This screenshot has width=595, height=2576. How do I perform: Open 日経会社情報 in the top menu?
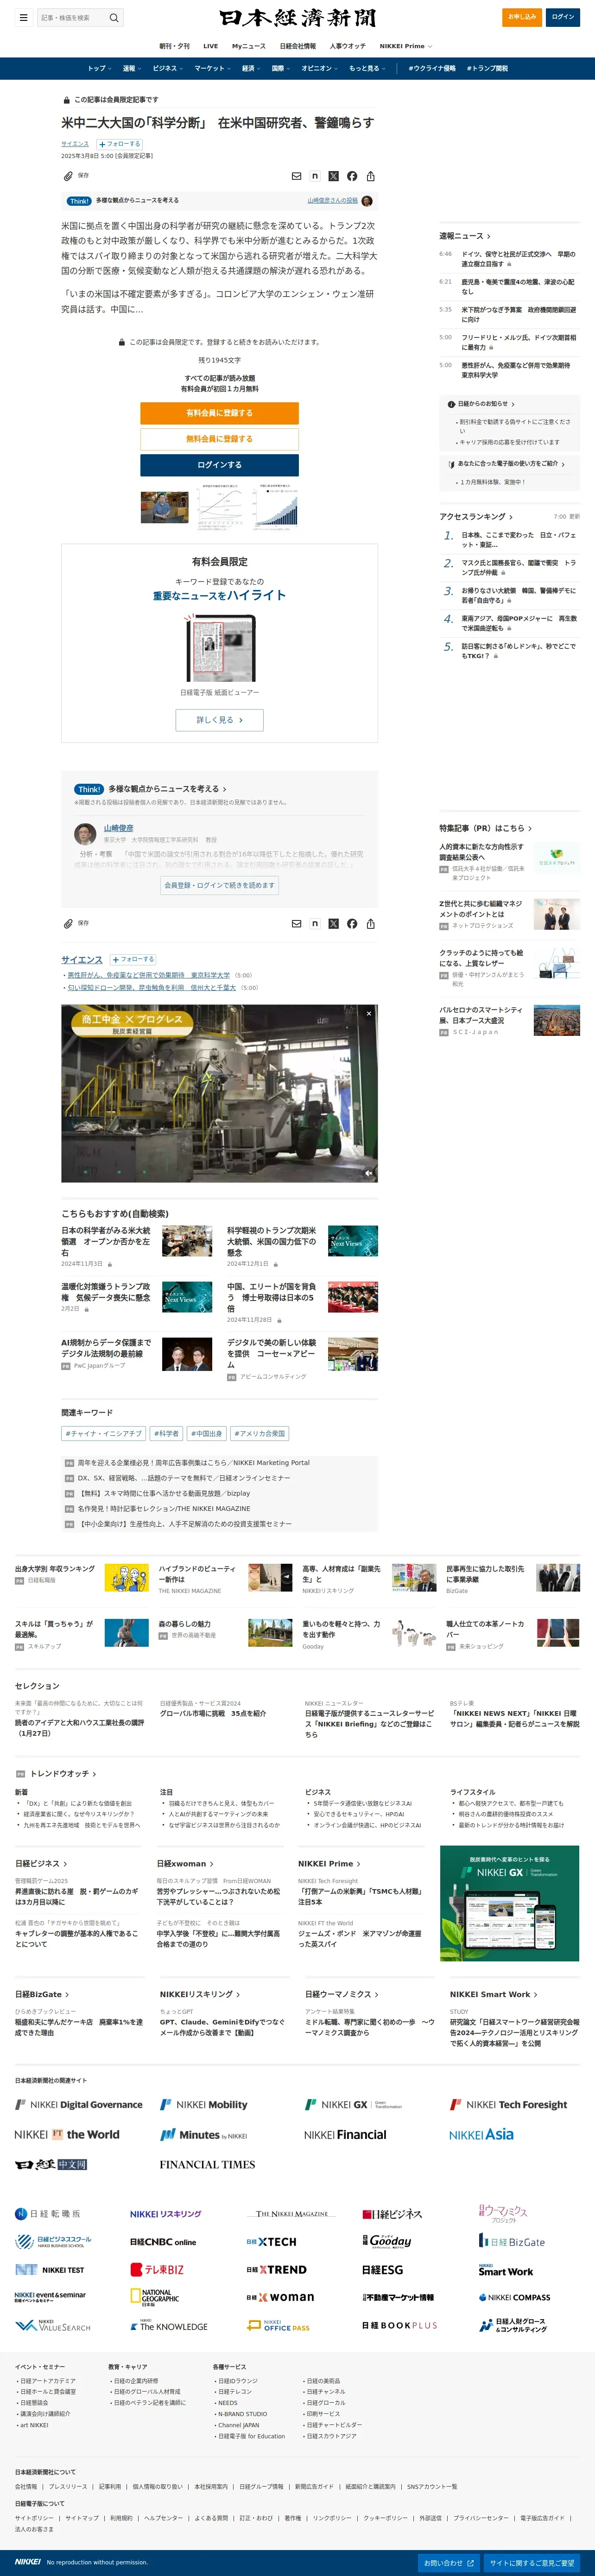point(298,46)
